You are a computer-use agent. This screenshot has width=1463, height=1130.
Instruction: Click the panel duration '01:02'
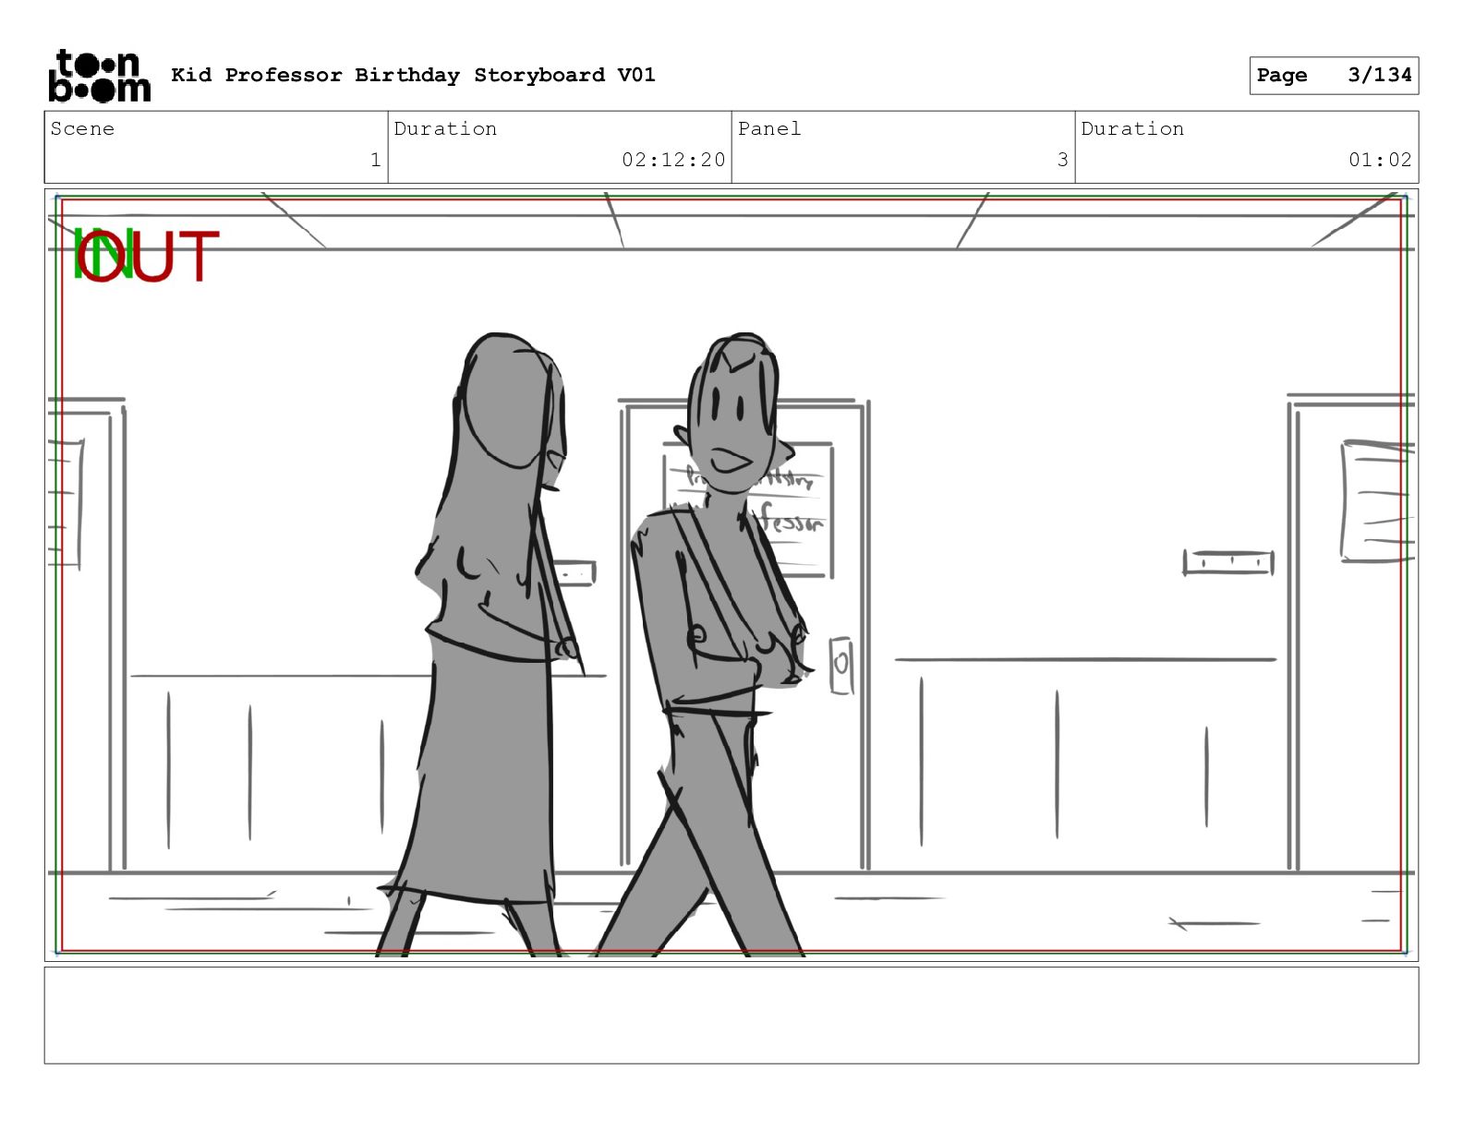[x=1380, y=160]
